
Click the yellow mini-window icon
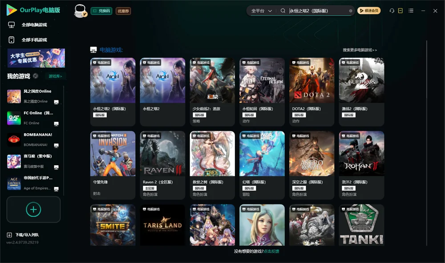click(400, 11)
